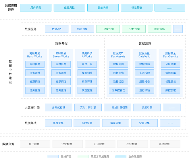Select the green 决策引擎 box
The image size is (189, 158).
[x=108, y=29]
